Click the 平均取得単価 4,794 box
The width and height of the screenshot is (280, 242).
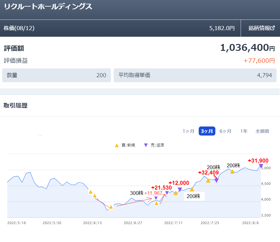[195, 75]
